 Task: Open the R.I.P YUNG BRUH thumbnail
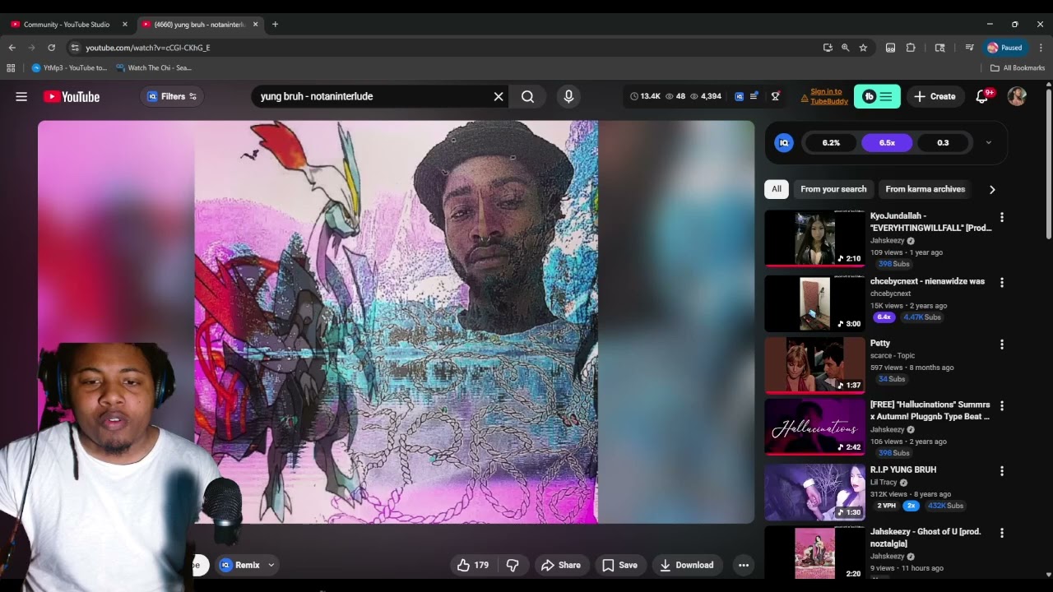[815, 492]
